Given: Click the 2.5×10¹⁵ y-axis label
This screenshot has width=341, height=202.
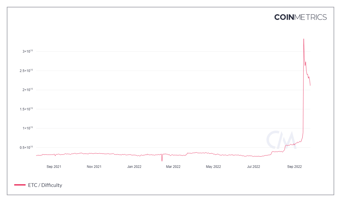Looking at the screenshot, I should pyautogui.click(x=26, y=71).
